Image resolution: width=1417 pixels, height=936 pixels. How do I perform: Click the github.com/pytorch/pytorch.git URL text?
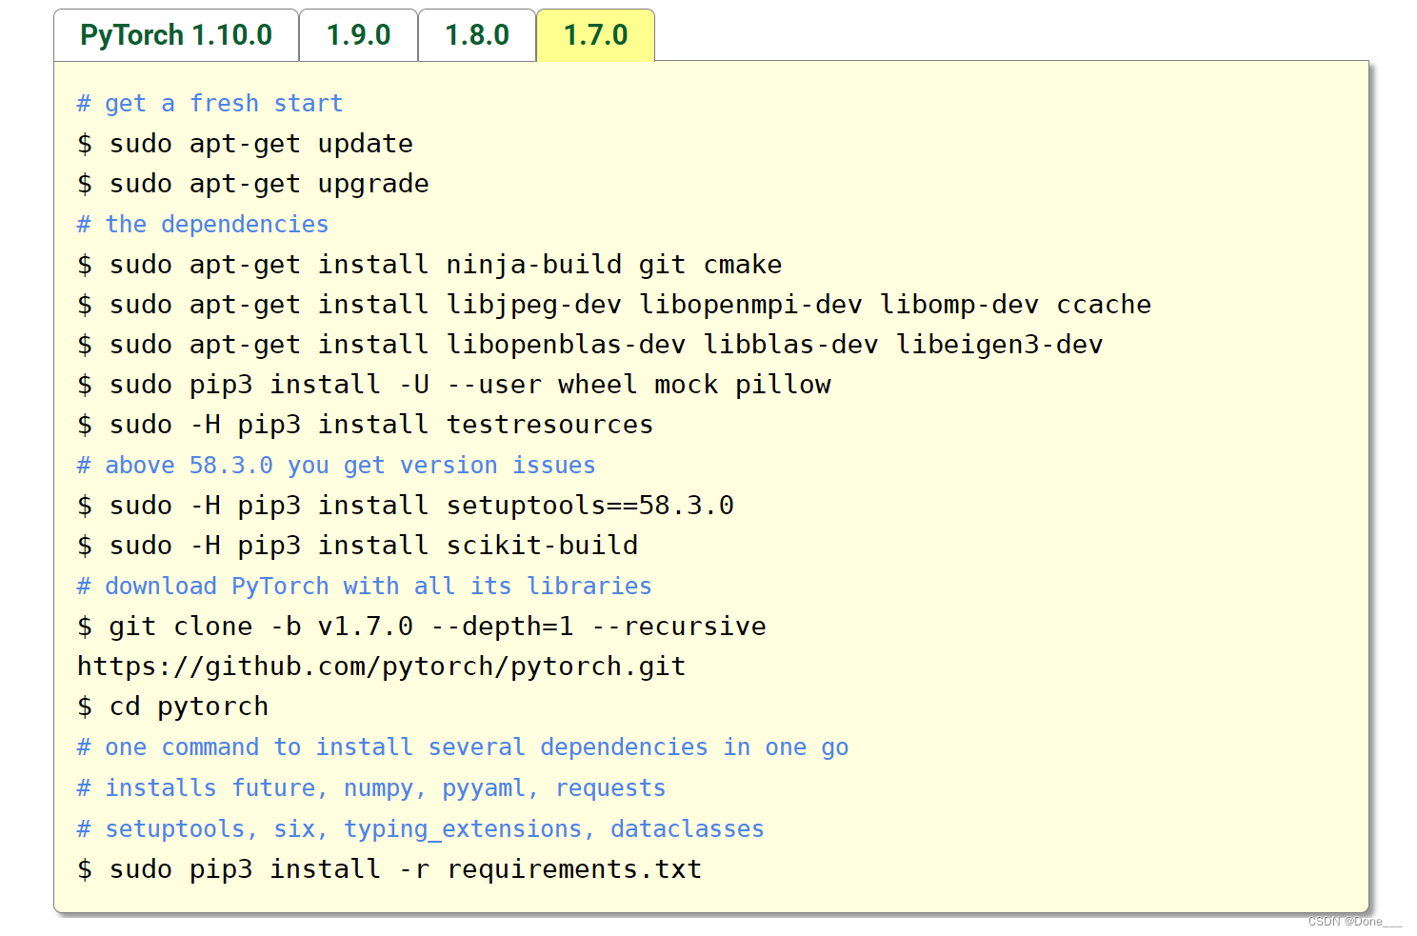(382, 667)
